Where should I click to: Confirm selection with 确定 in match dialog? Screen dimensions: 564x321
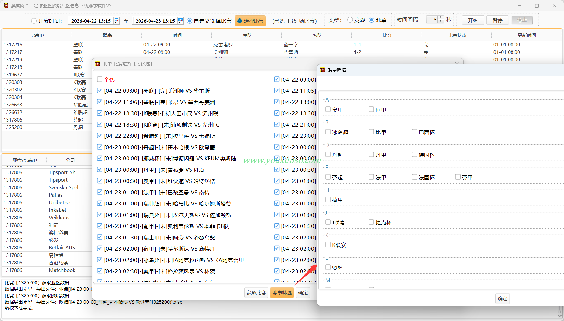303,292
